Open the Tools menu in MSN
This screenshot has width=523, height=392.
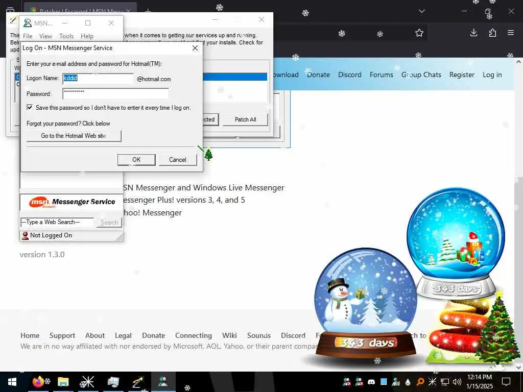[66, 36]
